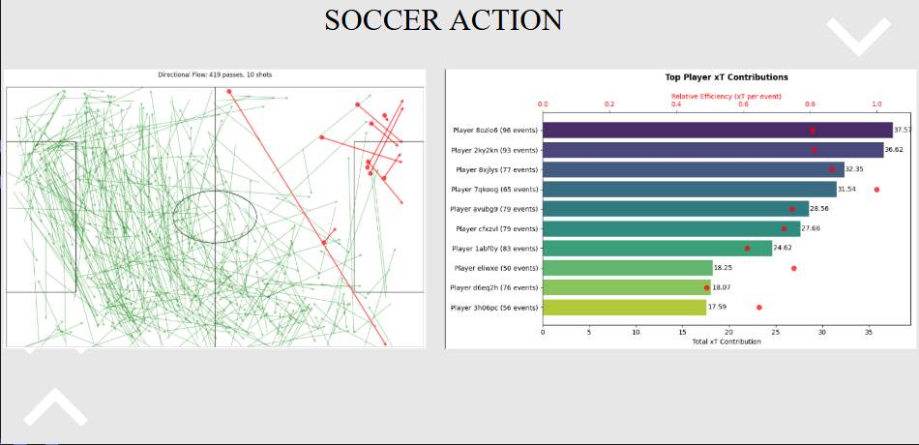Click the center circle of the pitch
Image resolution: width=919 pixels, height=445 pixels.
[215, 216]
